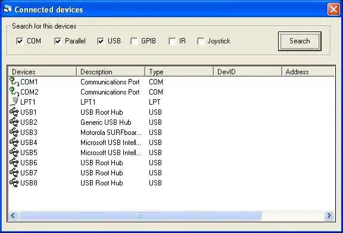343x233 pixels.
Task: Click the LPT1 parallel port icon
Action: (x=14, y=102)
